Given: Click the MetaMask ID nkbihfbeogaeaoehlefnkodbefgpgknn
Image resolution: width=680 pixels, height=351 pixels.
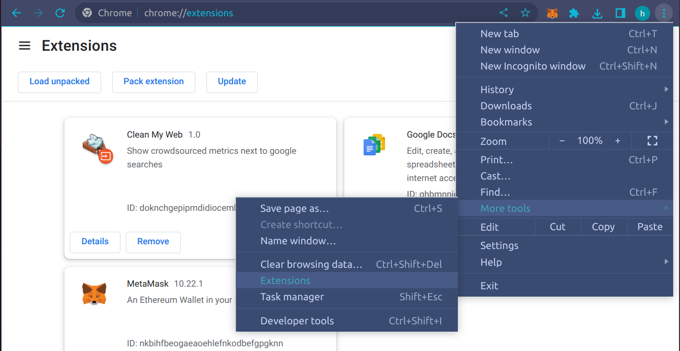Looking at the screenshot, I should [x=205, y=344].
